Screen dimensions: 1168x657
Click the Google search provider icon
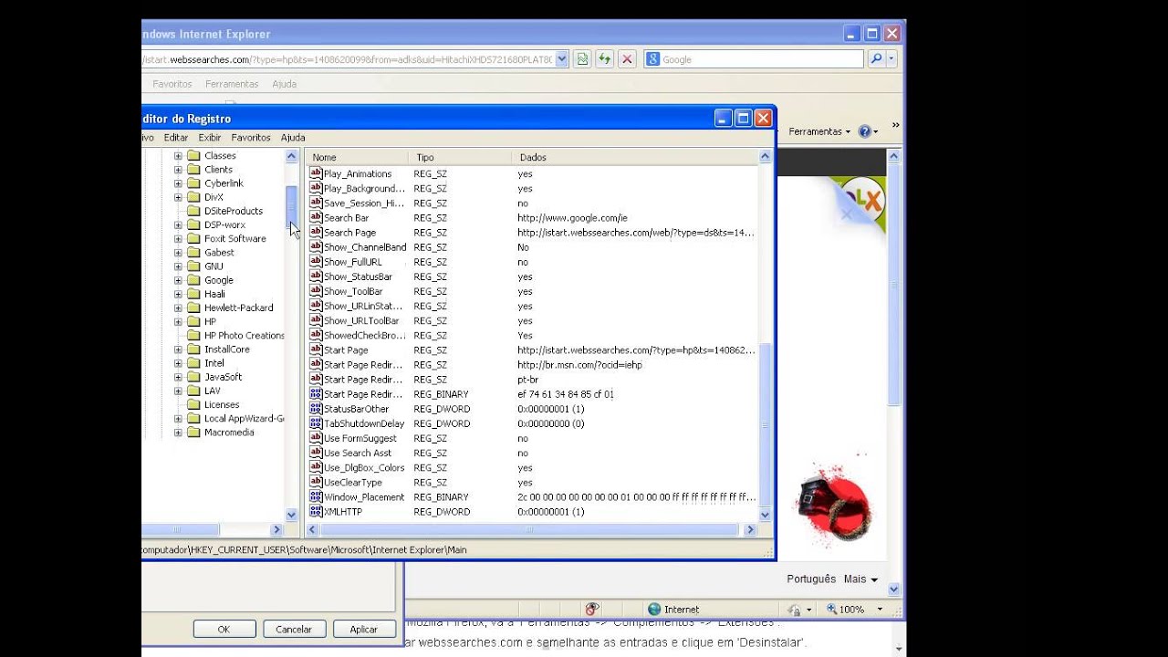(652, 59)
